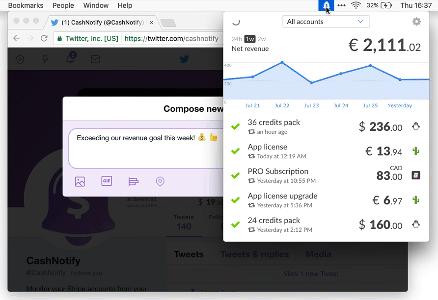The width and height of the screenshot is (438, 300).
Task: Open Twitter notifications bell
Action: coord(70,58)
